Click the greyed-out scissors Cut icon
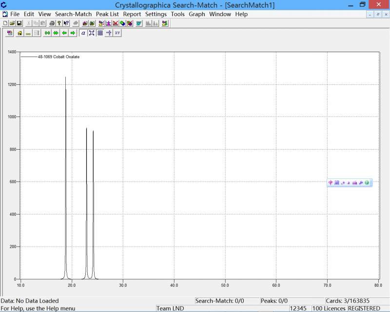 coord(29,23)
